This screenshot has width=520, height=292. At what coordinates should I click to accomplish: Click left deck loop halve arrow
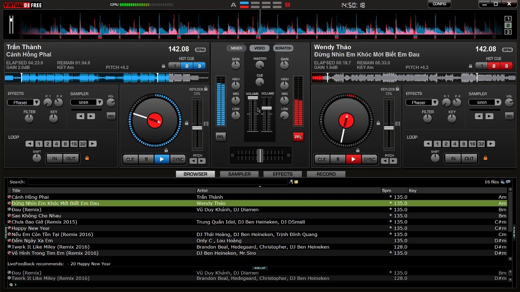tap(29, 144)
